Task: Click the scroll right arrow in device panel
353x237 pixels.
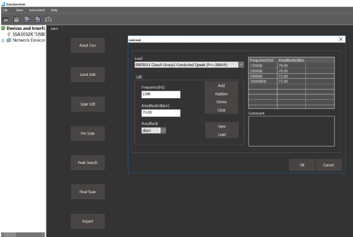Action: (43, 235)
